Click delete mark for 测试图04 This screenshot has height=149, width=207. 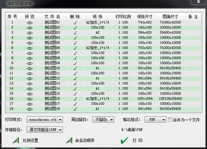(x=75, y=38)
